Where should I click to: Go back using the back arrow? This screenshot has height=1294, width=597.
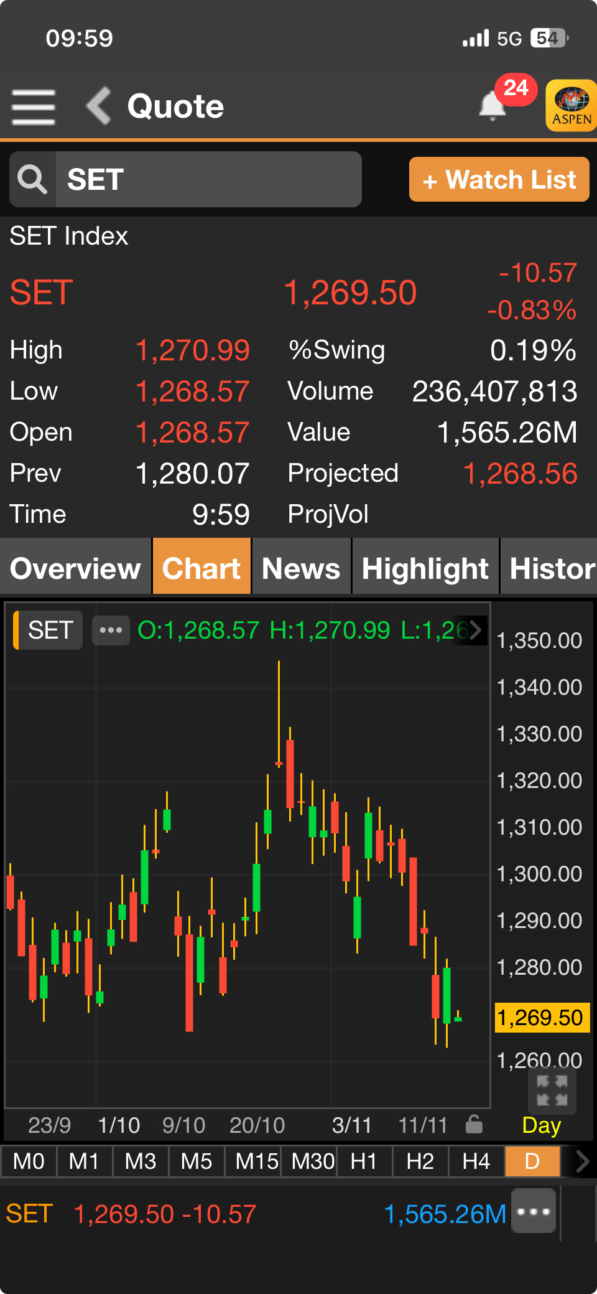[x=99, y=106]
